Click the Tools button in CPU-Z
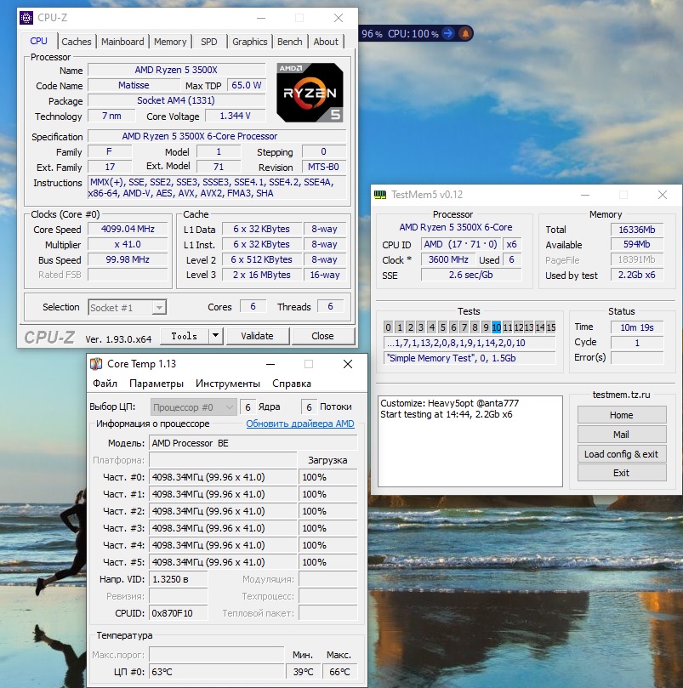The image size is (683, 688). pyautogui.click(x=184, y=336)
